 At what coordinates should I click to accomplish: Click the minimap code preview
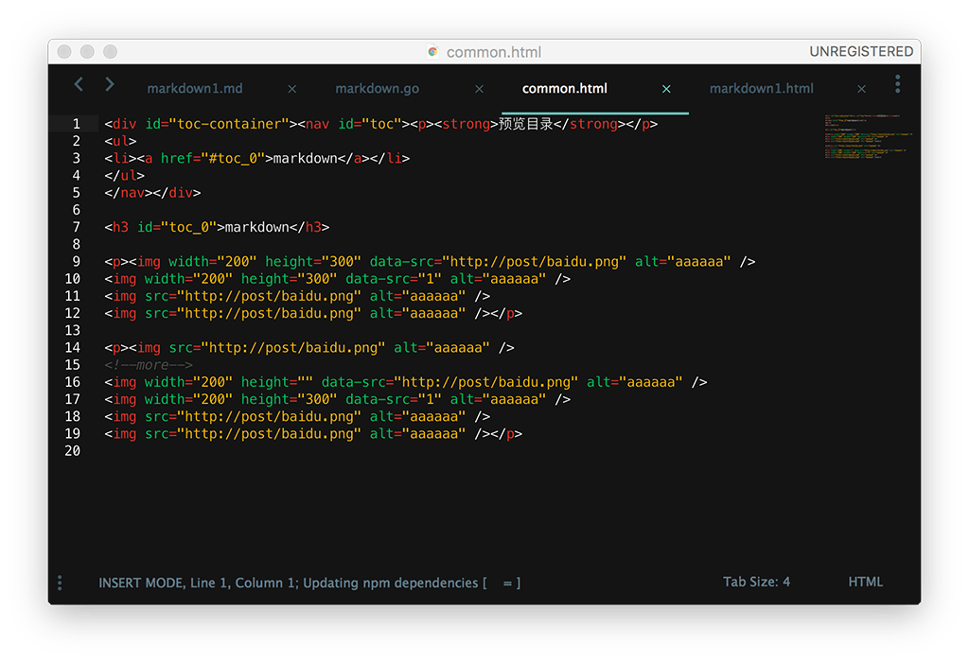click(861, 137)
